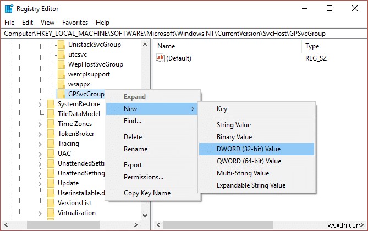This screenshot has height=231, width=368.
Task: Expand the Tracing key arrow
Action: [42, 144]
